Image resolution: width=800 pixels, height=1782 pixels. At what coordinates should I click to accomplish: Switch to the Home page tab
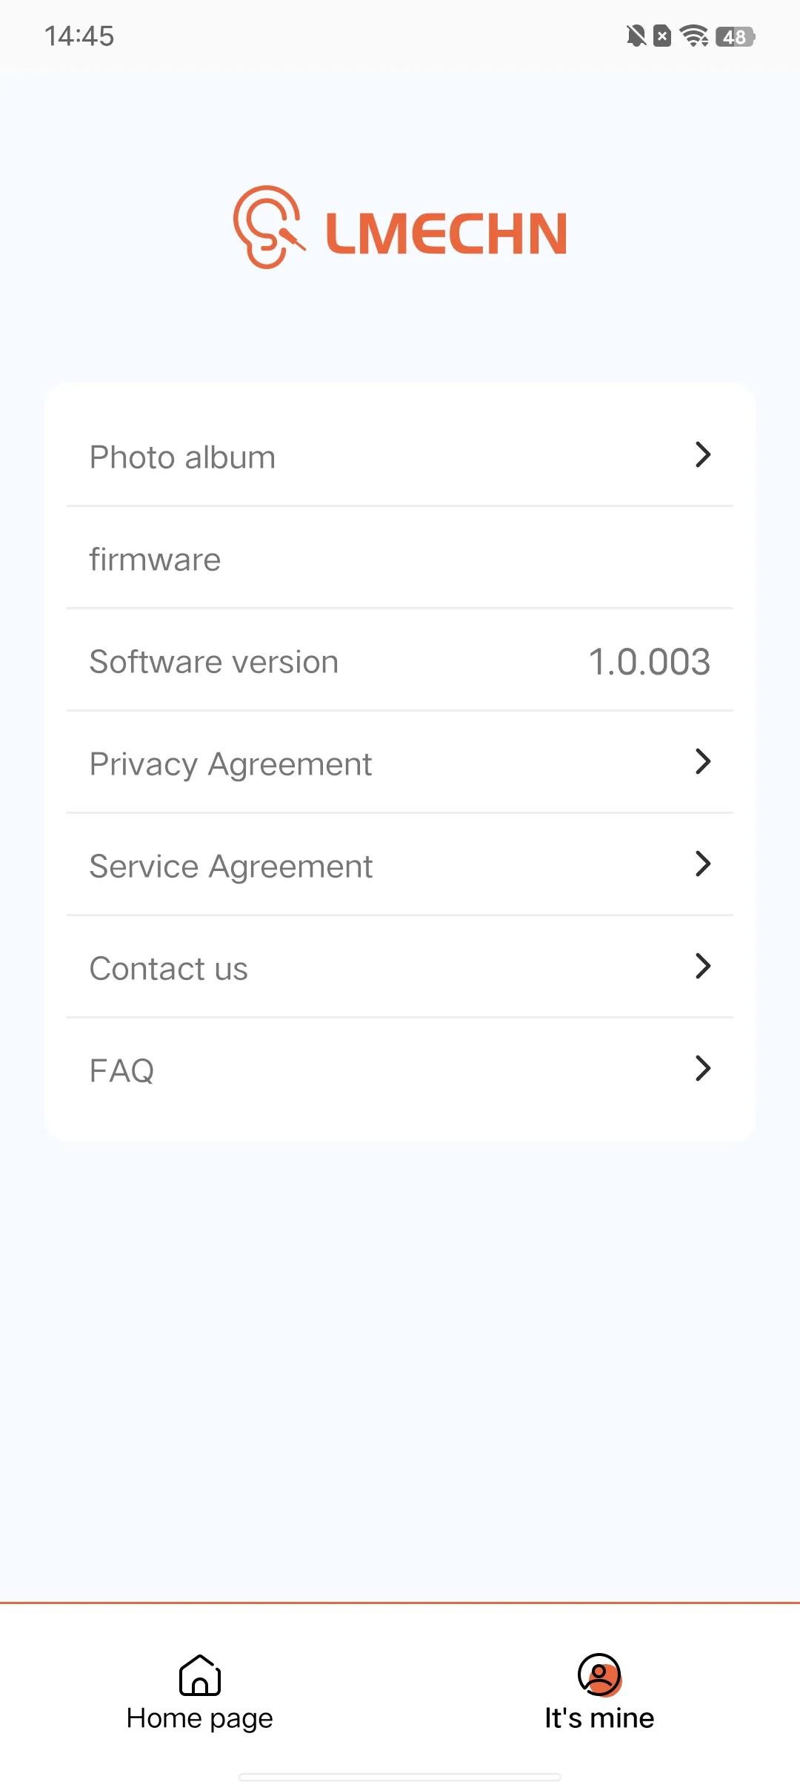(200, 1718)
